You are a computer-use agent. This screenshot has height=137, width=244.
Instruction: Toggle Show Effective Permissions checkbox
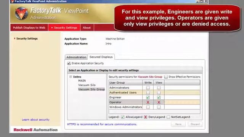[x=166, y=77]
